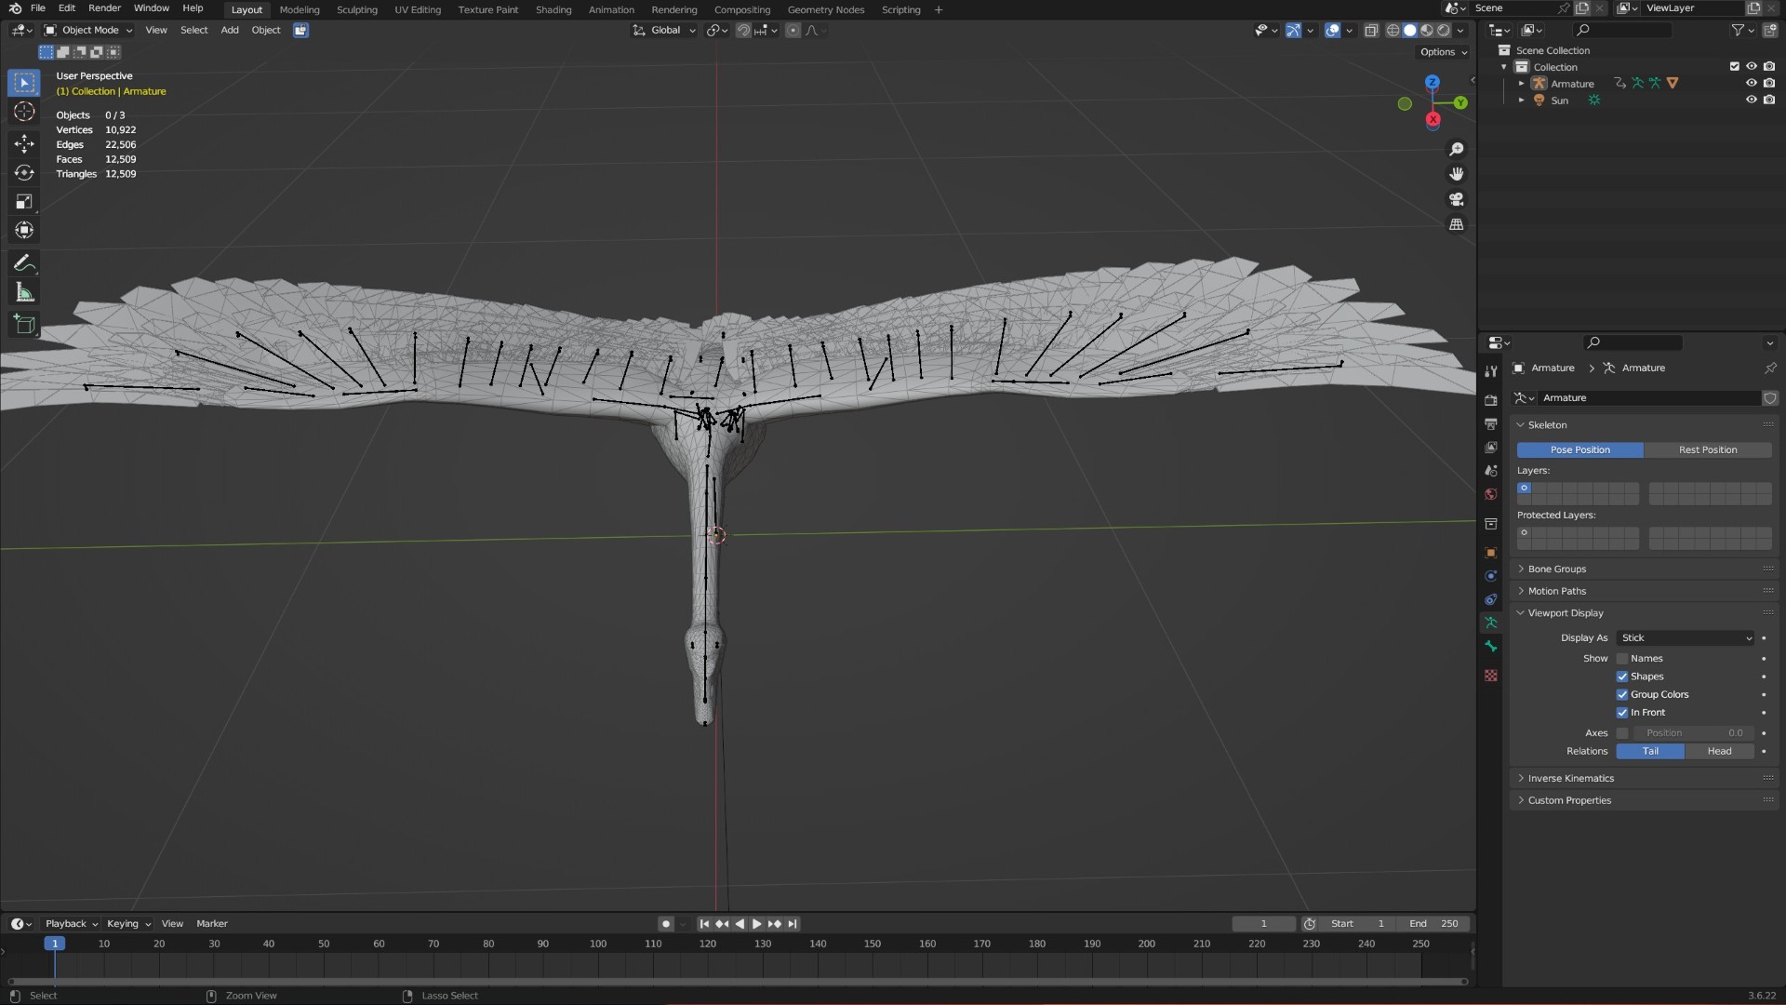The width and height of the screenshot is (1786, 1005).
Task: Click the hand Pan view icon
Action: (x=1457, y=174)
